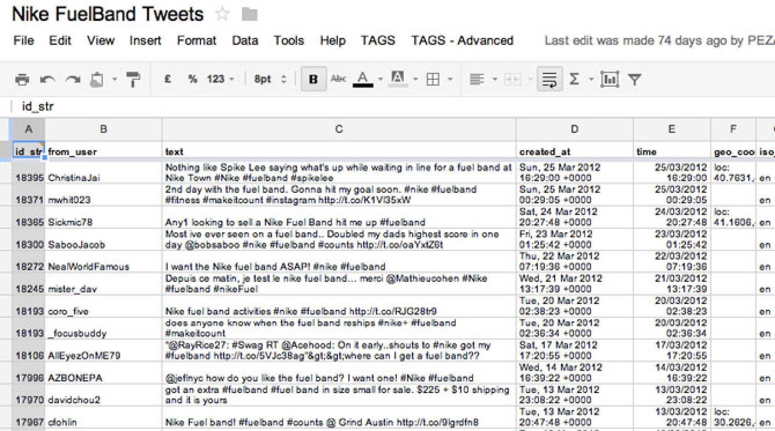Toggle strikethrough Abc formatting
775x431 pixels.
pos(338,79)
